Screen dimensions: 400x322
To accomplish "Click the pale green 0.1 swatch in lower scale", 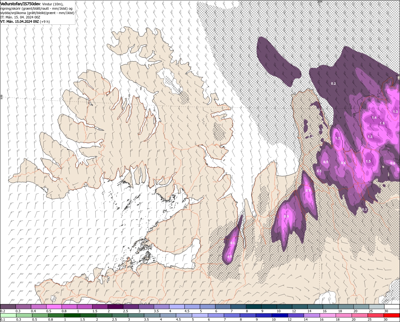I will click(x=8, y=315).
